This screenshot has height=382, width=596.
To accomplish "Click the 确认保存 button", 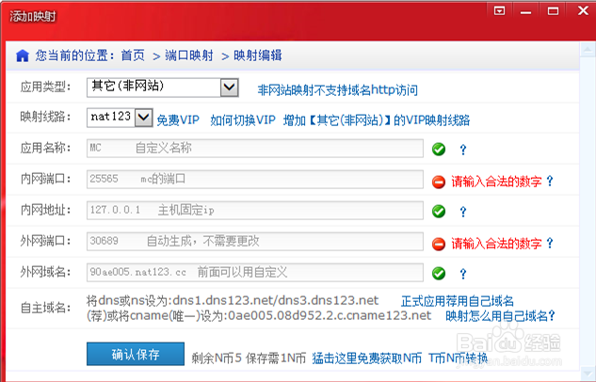I will (x=136, y=355).
